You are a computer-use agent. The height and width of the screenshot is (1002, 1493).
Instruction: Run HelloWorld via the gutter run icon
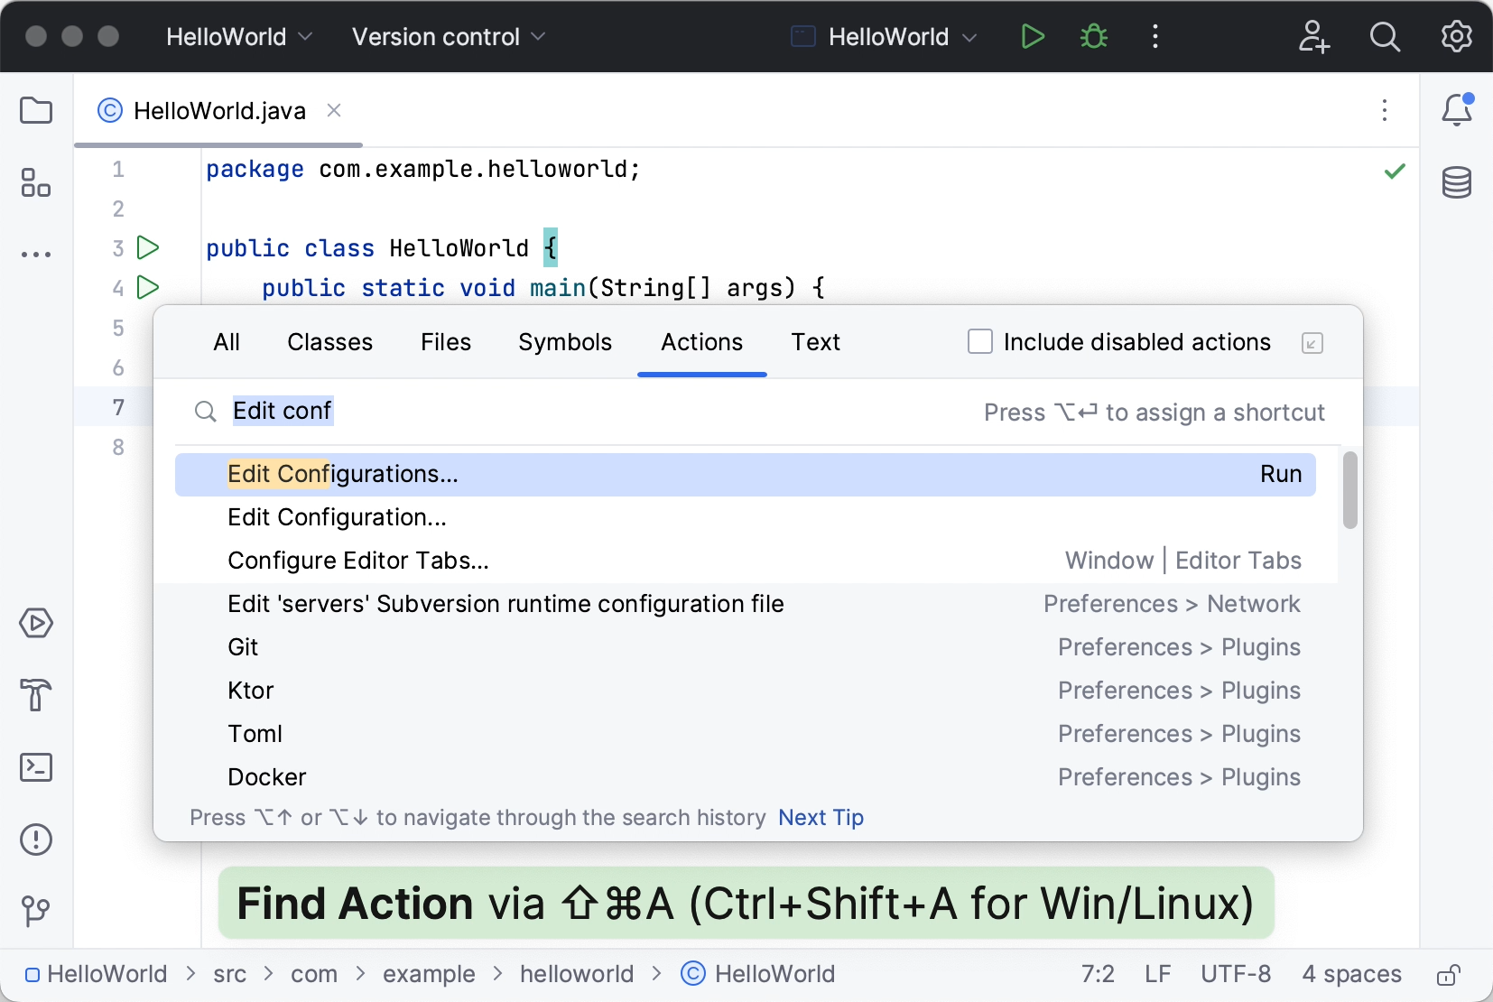148,248
